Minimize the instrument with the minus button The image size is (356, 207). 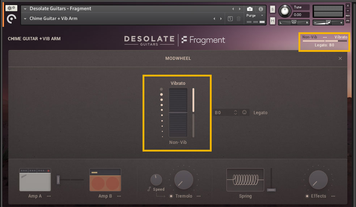[x=348, y=11]
